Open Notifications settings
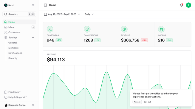Image resolution: width=195 pixels, height=109 pixels. click(x=15, y=53)
